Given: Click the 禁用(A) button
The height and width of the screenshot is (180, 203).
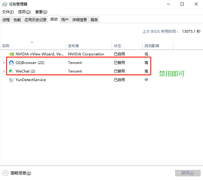Looking at the screenshot, I should coord(188,173).
